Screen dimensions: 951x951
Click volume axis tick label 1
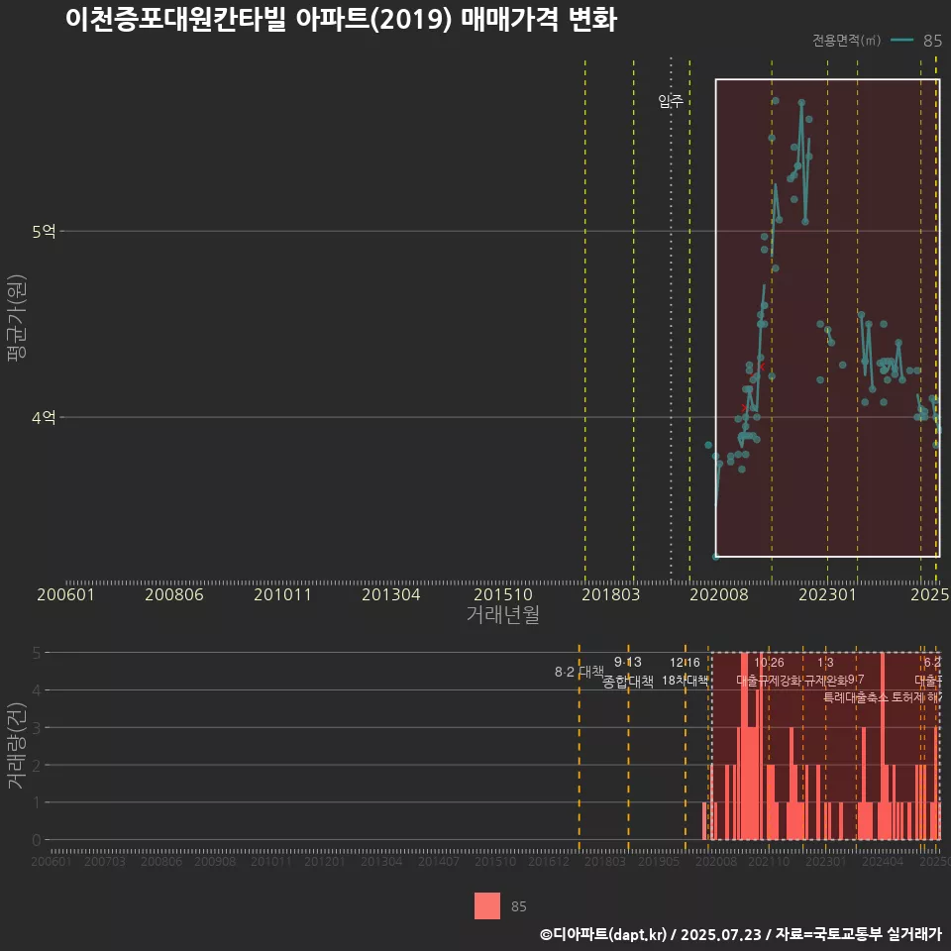tap(37, 802)
